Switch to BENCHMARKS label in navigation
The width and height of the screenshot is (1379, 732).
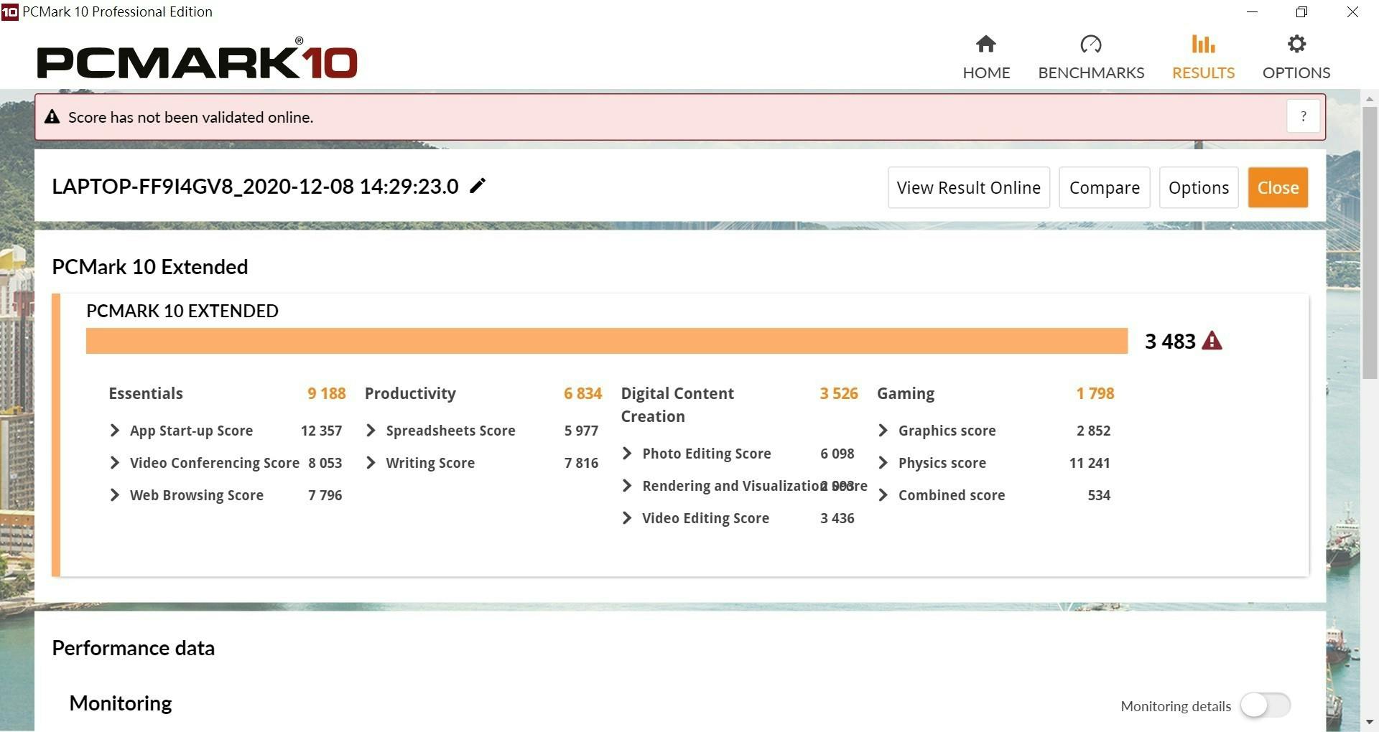point(1091,72)
